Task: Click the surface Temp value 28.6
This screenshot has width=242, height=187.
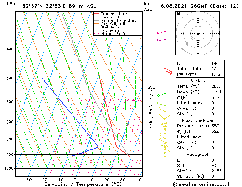Action: [x=216, y=86]
